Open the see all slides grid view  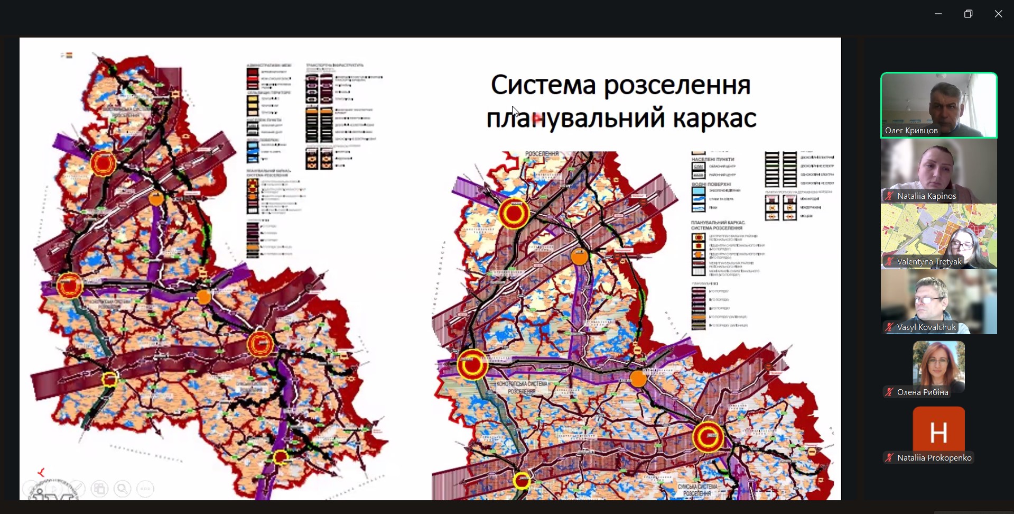[99, 489]
